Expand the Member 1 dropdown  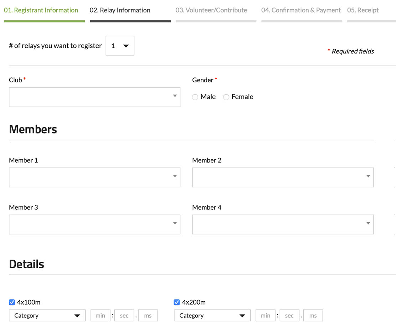[x=94, y=177]
